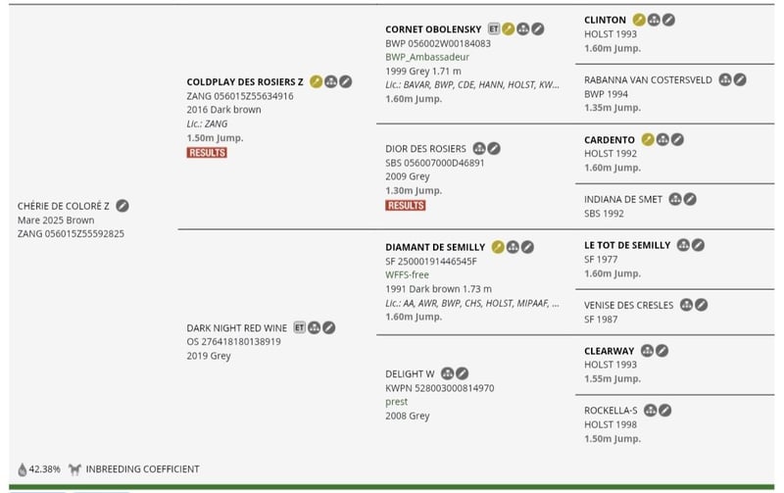Screen dimensions: 784x493
Task: Click the gold stallion icon next to Diamant de Semilly
Action: [498, 247]
